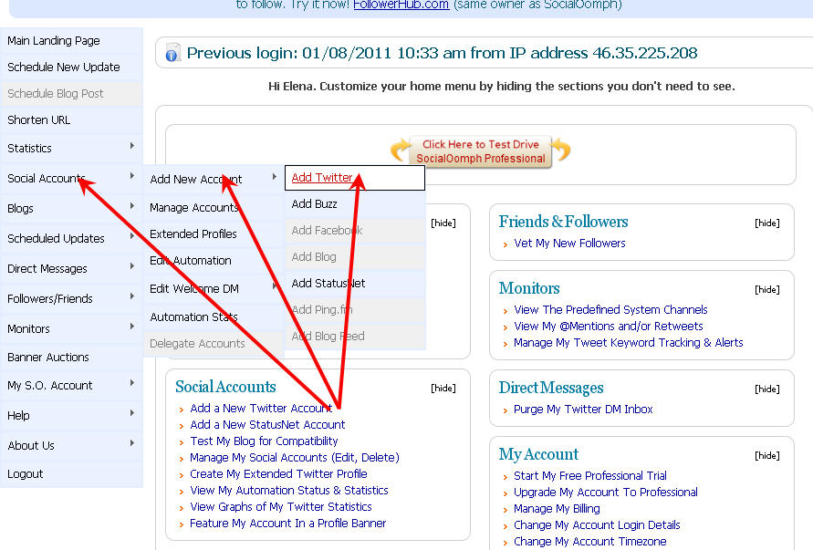Open View My Automation Status & Statistics

(289, 491)
